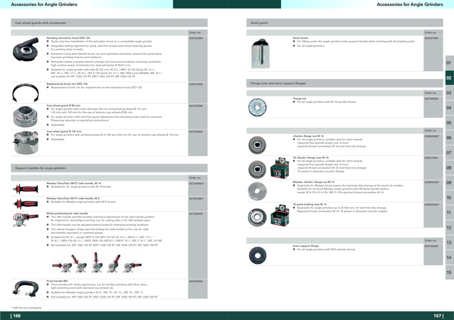Select order number 630706000
454x320 pixels.
pyautogui.click(x=431, y=99)
